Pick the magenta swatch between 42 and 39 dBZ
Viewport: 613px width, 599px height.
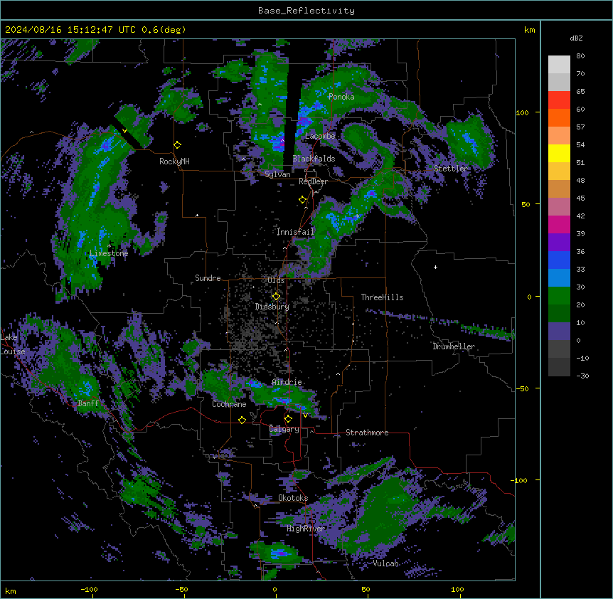[x=559, y=224]
